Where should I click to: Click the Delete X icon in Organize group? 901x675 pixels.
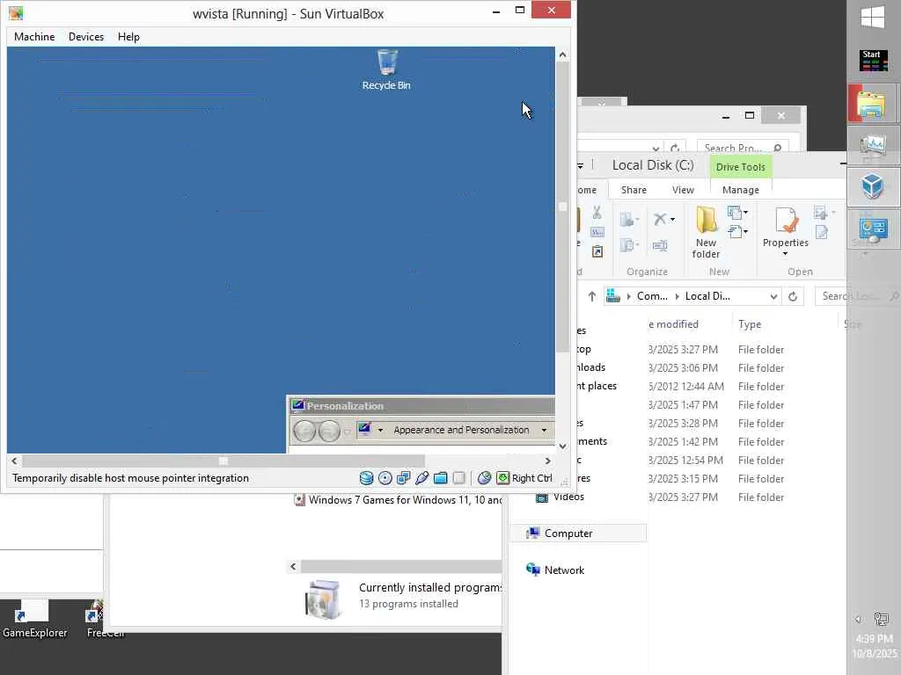[660, 219]
